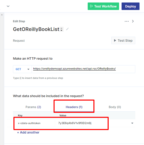
Task: Click the Test Step button
Action: [123, 40]
